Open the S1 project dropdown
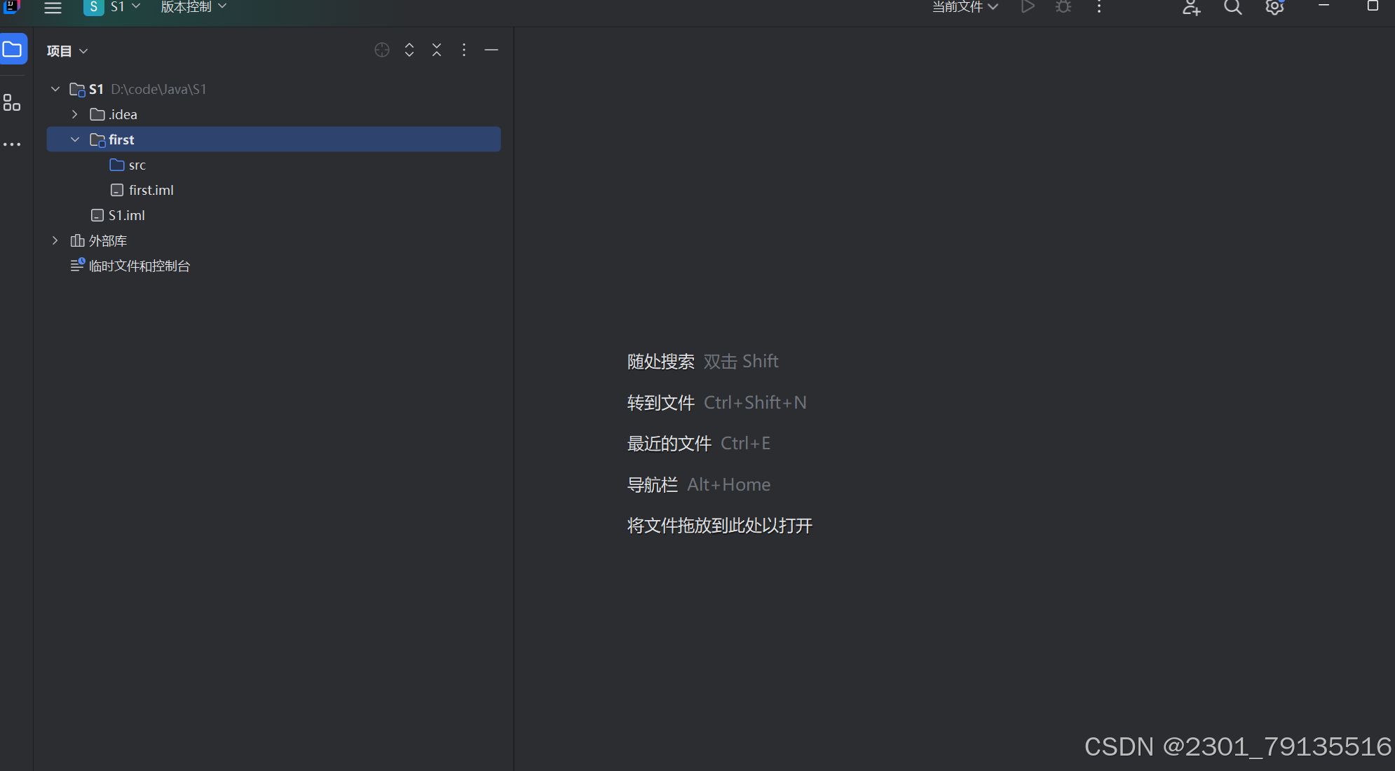The height and width of the screenshot is (771, 1395). pos(116,7)
